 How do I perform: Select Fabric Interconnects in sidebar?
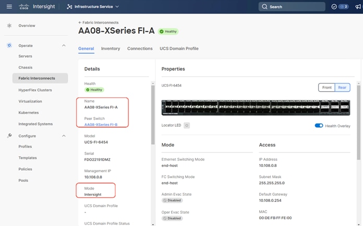point(40,78)
